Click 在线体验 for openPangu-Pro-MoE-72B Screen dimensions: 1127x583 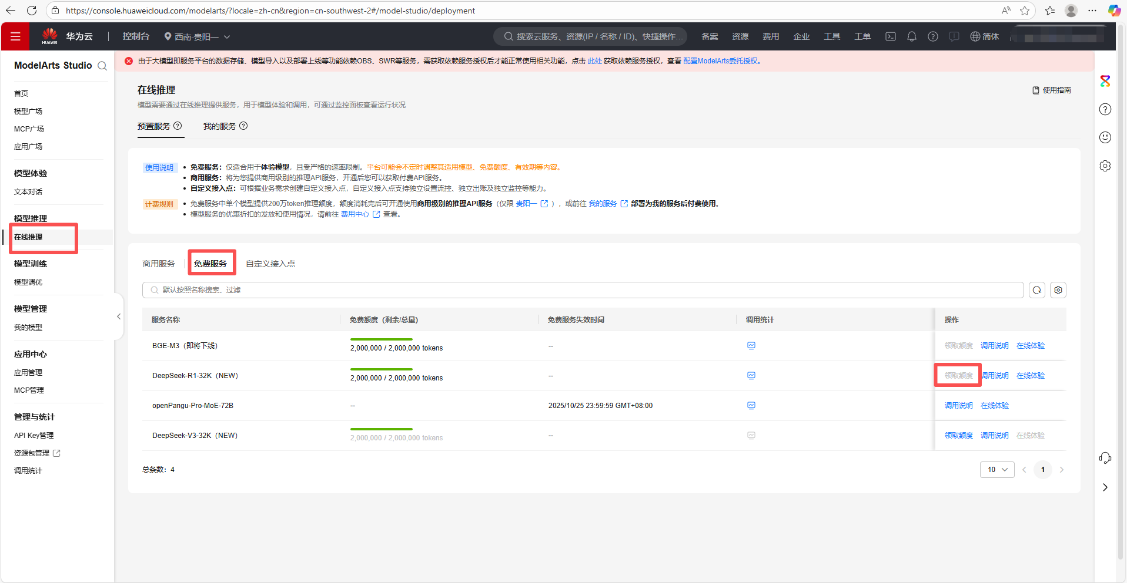(995, 406)
